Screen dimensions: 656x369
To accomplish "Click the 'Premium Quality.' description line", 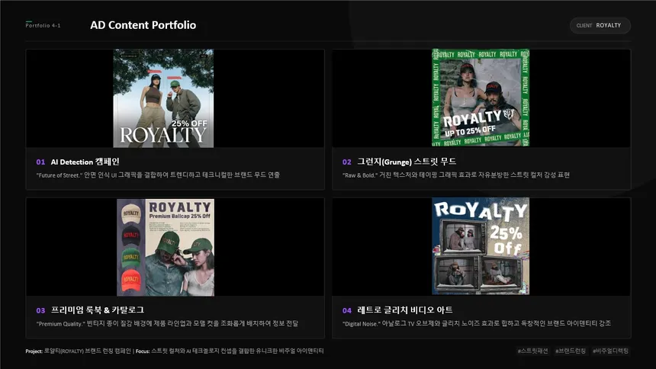I will pyautogui.click(x=167, y=323).
